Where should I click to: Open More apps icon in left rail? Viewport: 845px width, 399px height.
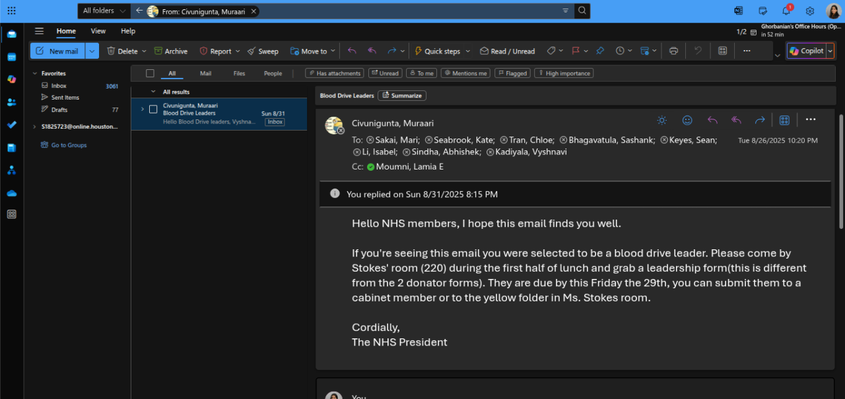point(11,214)
